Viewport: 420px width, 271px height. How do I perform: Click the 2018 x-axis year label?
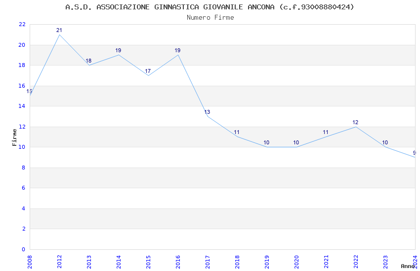pyautogui.click(x=237, y=262)
